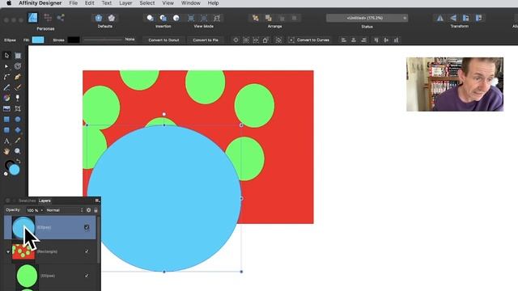Select the Ellipse tool
The width and height of the screenshot is (518, 291).
click(x=18, y=120)
